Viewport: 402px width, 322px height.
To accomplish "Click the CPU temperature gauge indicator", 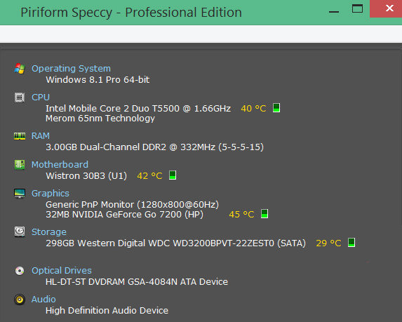I will pyautogui.click(x=276, y=107).
